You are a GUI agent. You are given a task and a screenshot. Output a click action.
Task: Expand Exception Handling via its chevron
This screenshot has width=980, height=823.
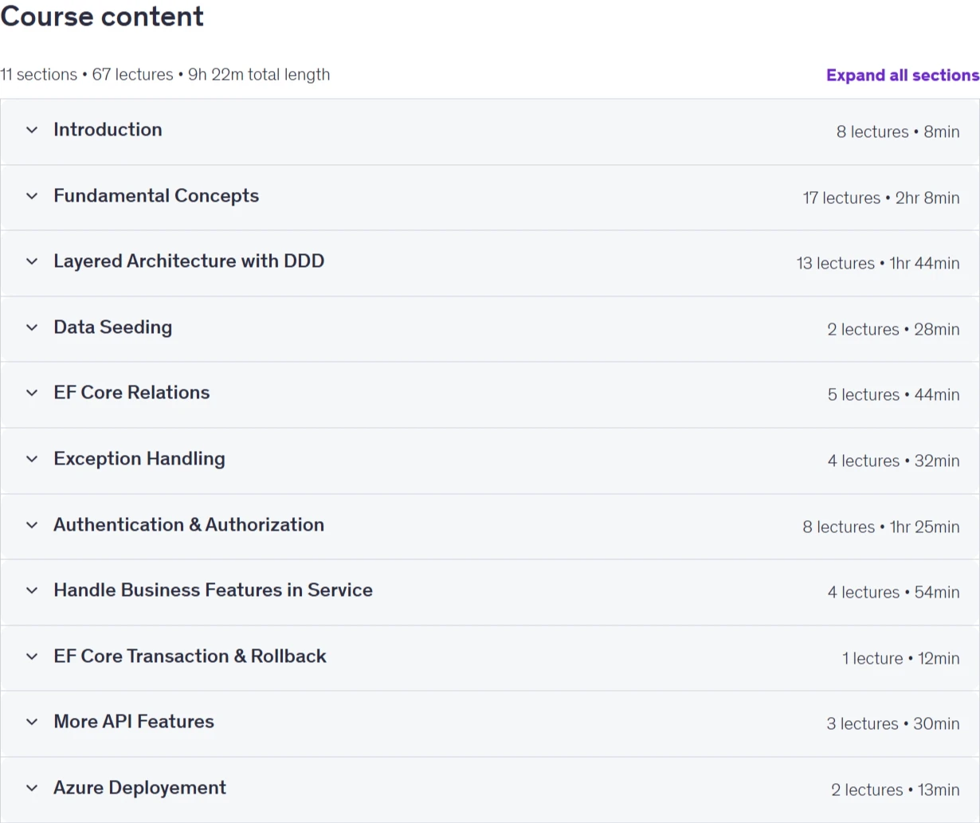pyautogui.click(x=32, y=459)
